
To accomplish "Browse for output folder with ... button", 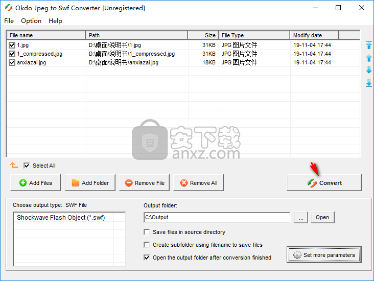I will 301,217.
